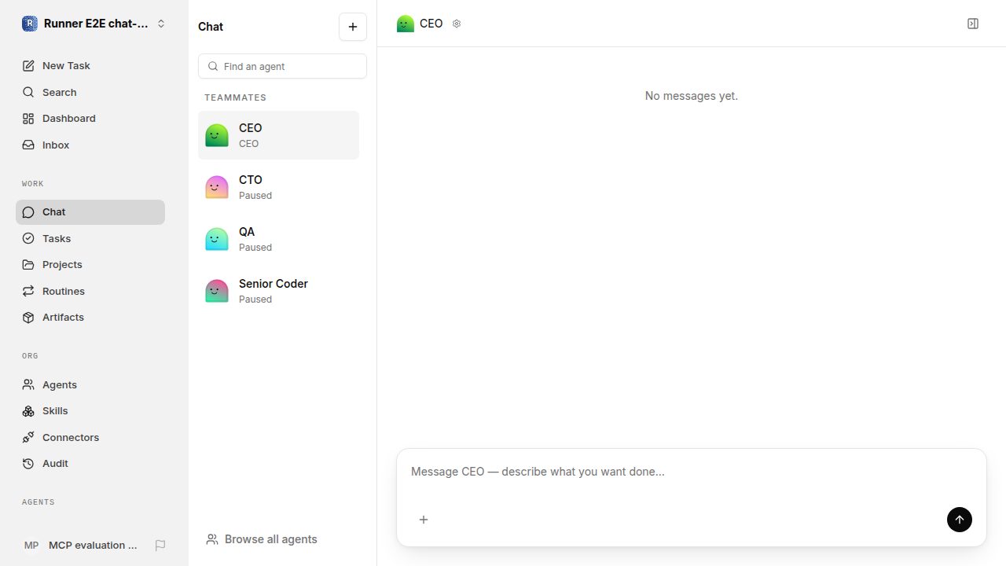Click the MP user avatar
The width and height of the screenshot is (1006, 566).
(31, 546)
